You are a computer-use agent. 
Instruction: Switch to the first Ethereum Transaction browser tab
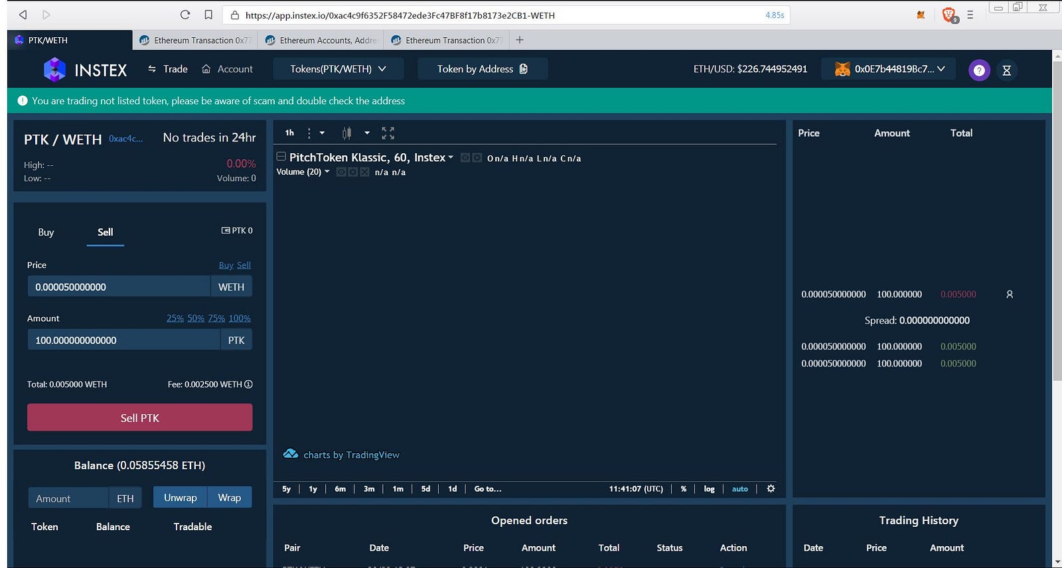coord(195,40)
